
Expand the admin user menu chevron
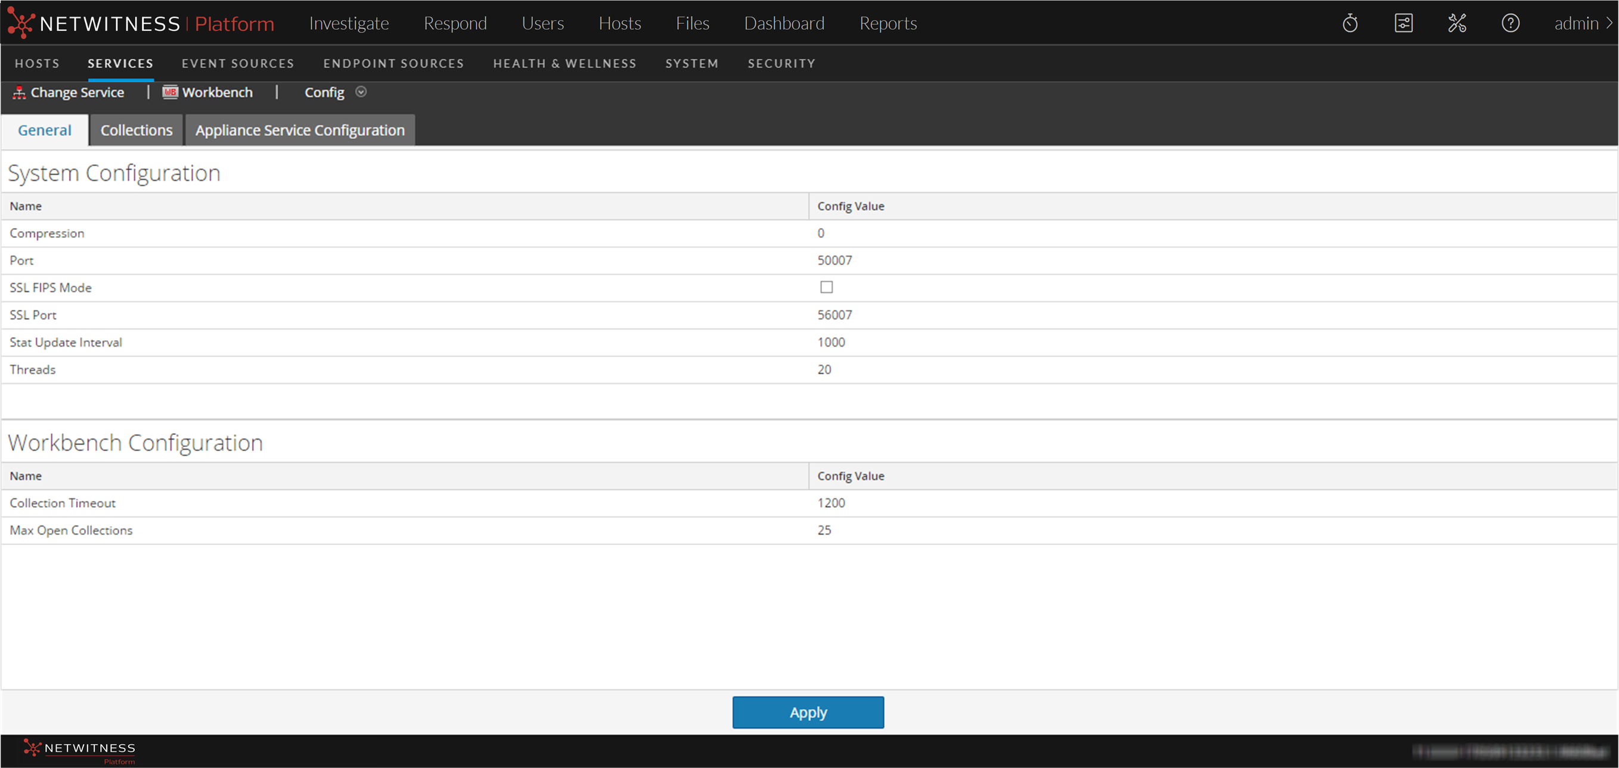click(1609, 23)
